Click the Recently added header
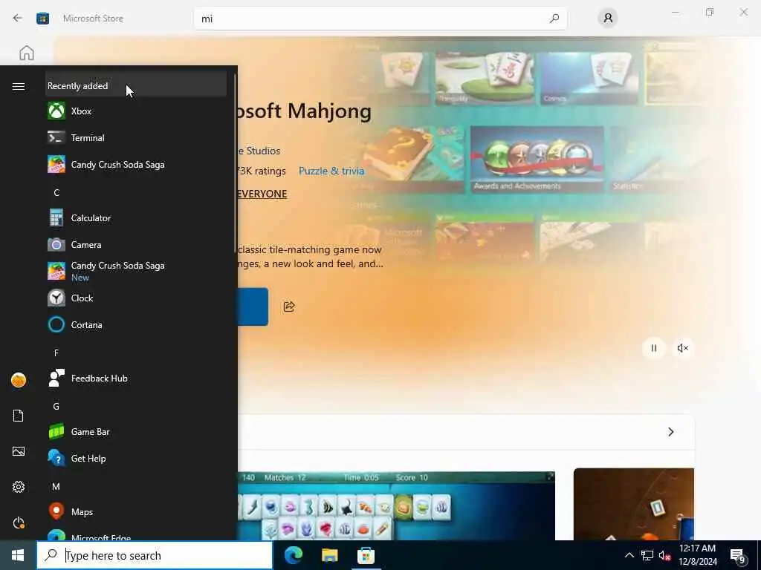The width and height of the screenshot is (761, 570). pos(136,86)
